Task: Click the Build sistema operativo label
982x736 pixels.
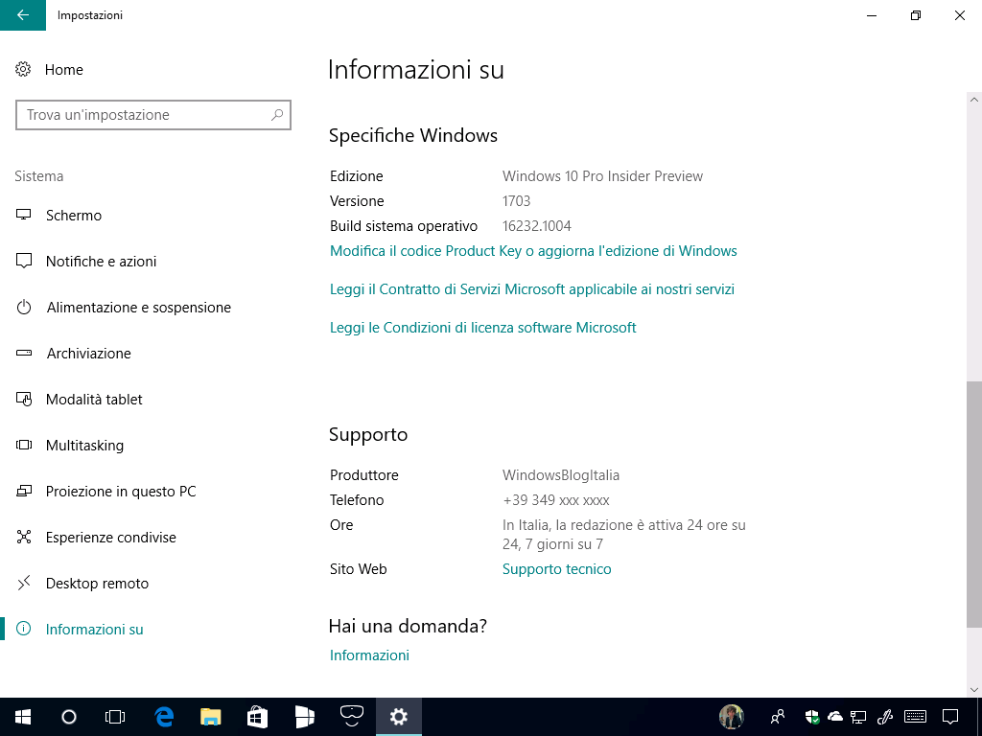Action: (404, 226)
